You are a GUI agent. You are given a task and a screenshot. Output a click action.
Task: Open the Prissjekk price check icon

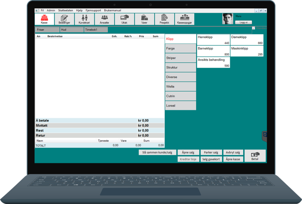(x=165, y=19)
